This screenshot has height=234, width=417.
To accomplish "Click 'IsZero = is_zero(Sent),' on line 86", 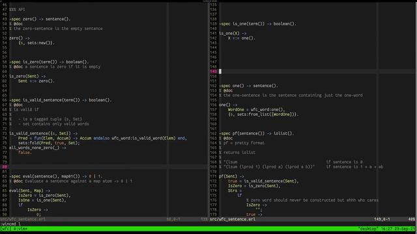I will point(44,196).
